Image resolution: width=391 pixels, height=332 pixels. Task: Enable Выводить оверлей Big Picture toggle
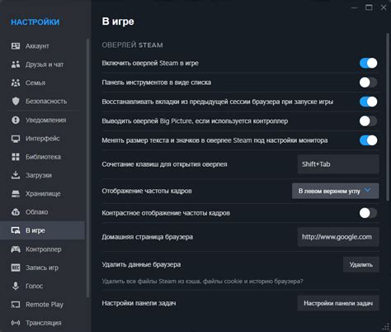pyautogui.click(x=368, y=121)
